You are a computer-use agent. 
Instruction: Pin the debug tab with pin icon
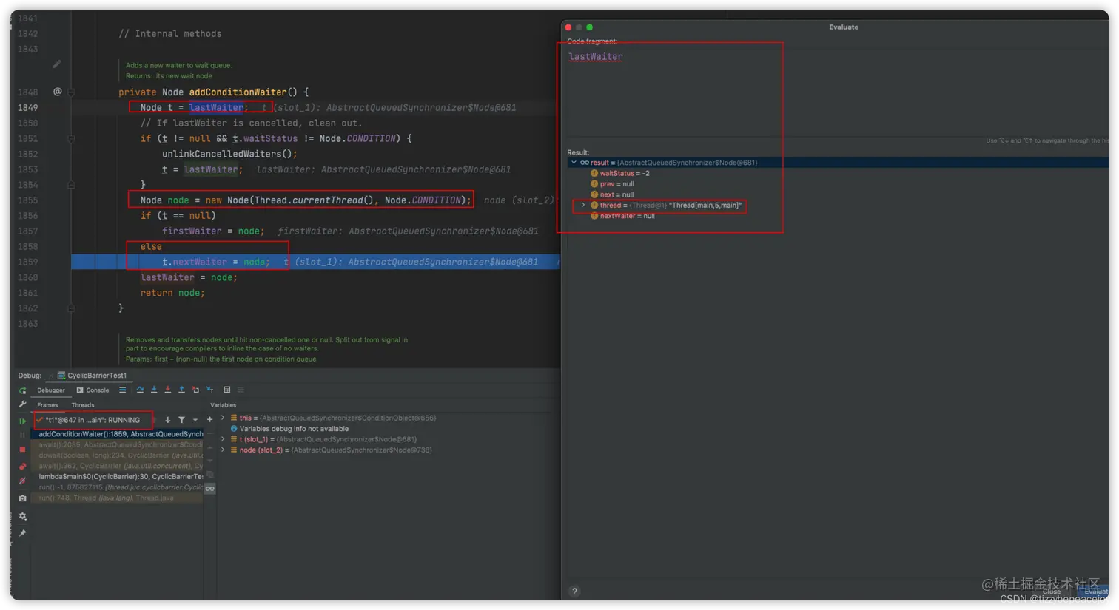[x=22, y=533]
